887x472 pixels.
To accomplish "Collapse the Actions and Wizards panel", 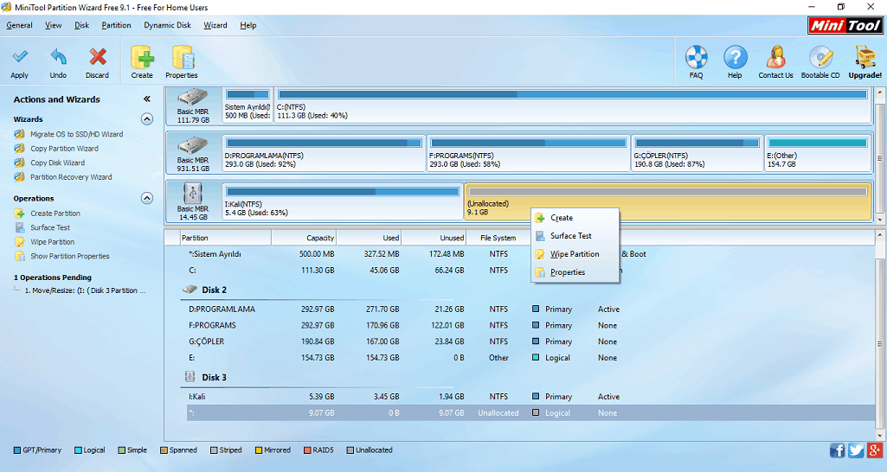I will [147, 99].
